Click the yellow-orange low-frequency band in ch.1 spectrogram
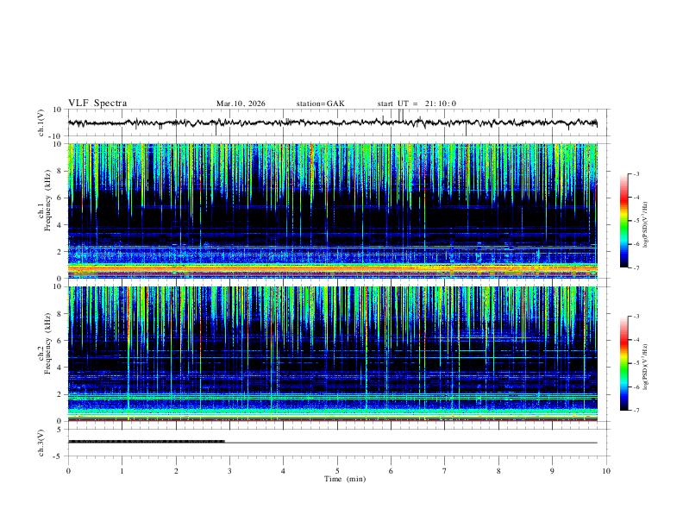Viewport: 683px width, 528px height. tap(333, 269)
